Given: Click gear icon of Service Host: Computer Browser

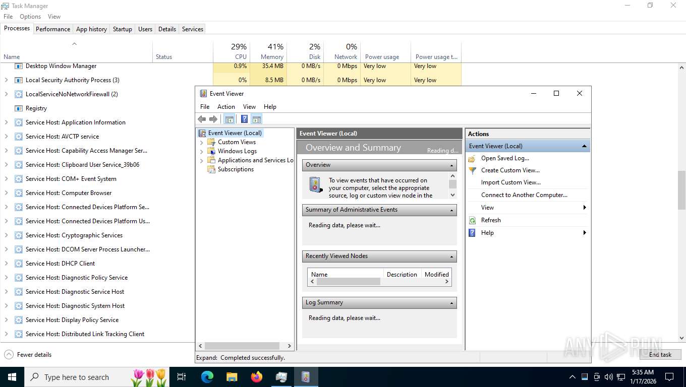Looking at the screenshot, I should (x=19, y=193).
